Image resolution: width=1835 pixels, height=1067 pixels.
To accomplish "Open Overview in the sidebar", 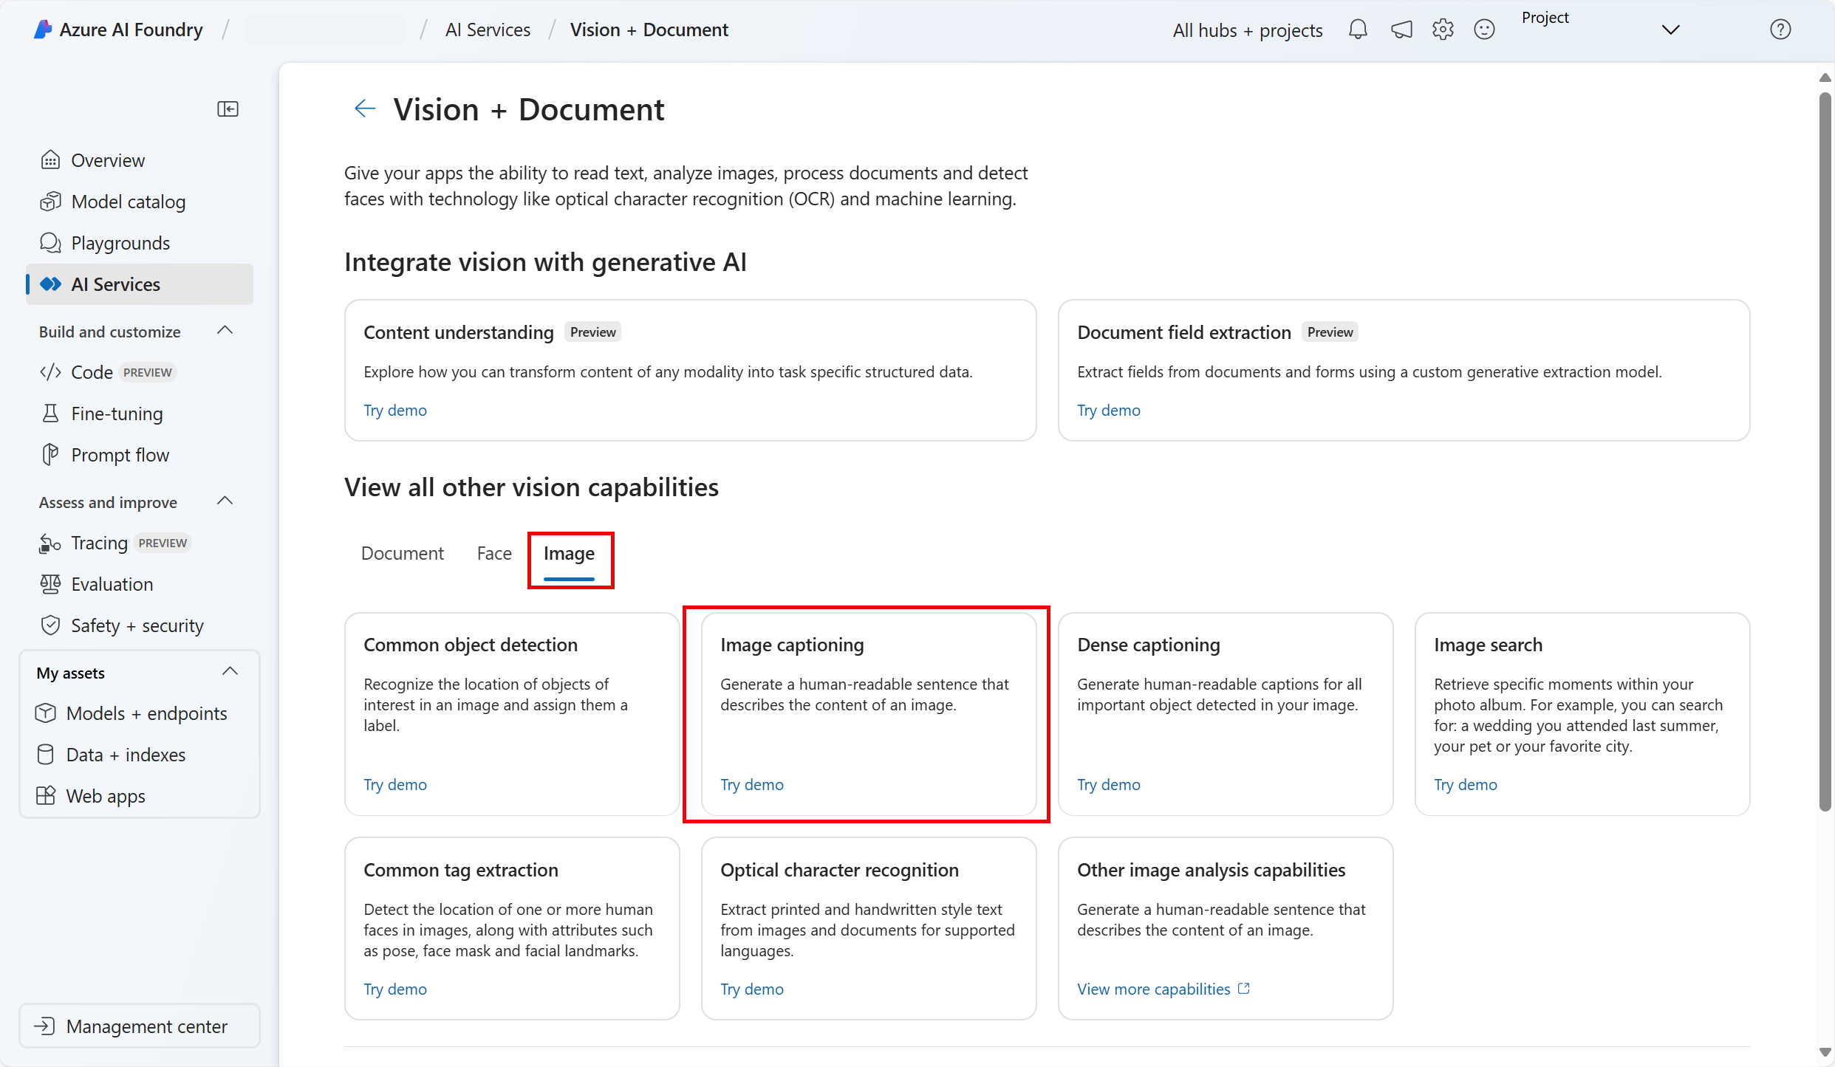I will 139,160.
